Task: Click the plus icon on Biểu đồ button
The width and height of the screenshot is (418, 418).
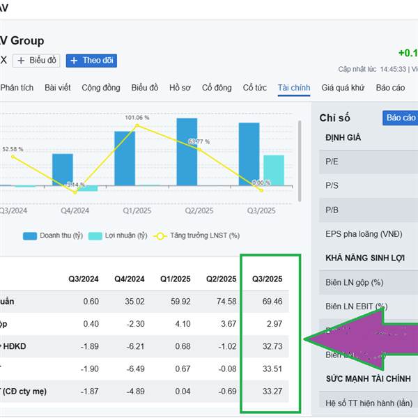Action: (x=21, y=61)
